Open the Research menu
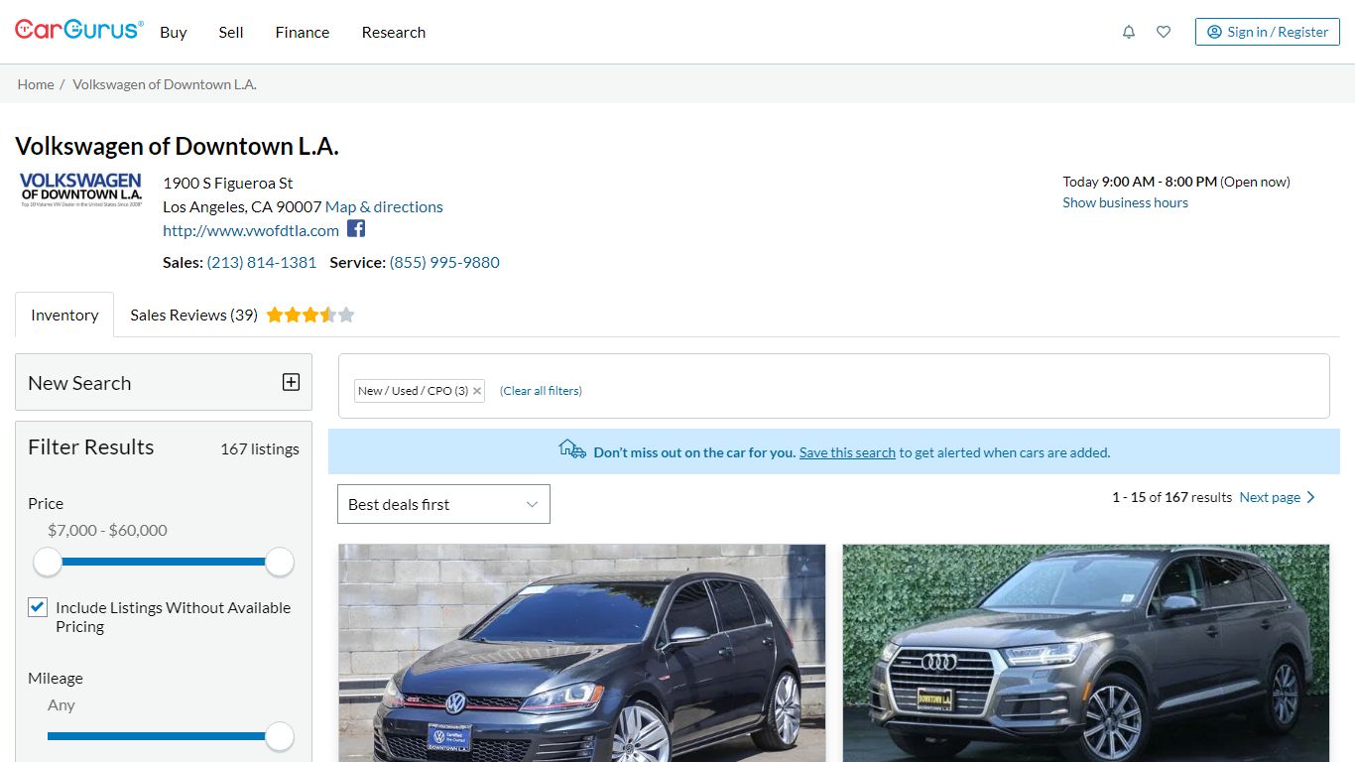Screen dimensions: 1355x762 [x=394, y=32]
